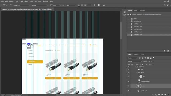This screenshot has height=96, width=171.
Task: Create new adjustment layer icon
Action: (x=162, y=95)
